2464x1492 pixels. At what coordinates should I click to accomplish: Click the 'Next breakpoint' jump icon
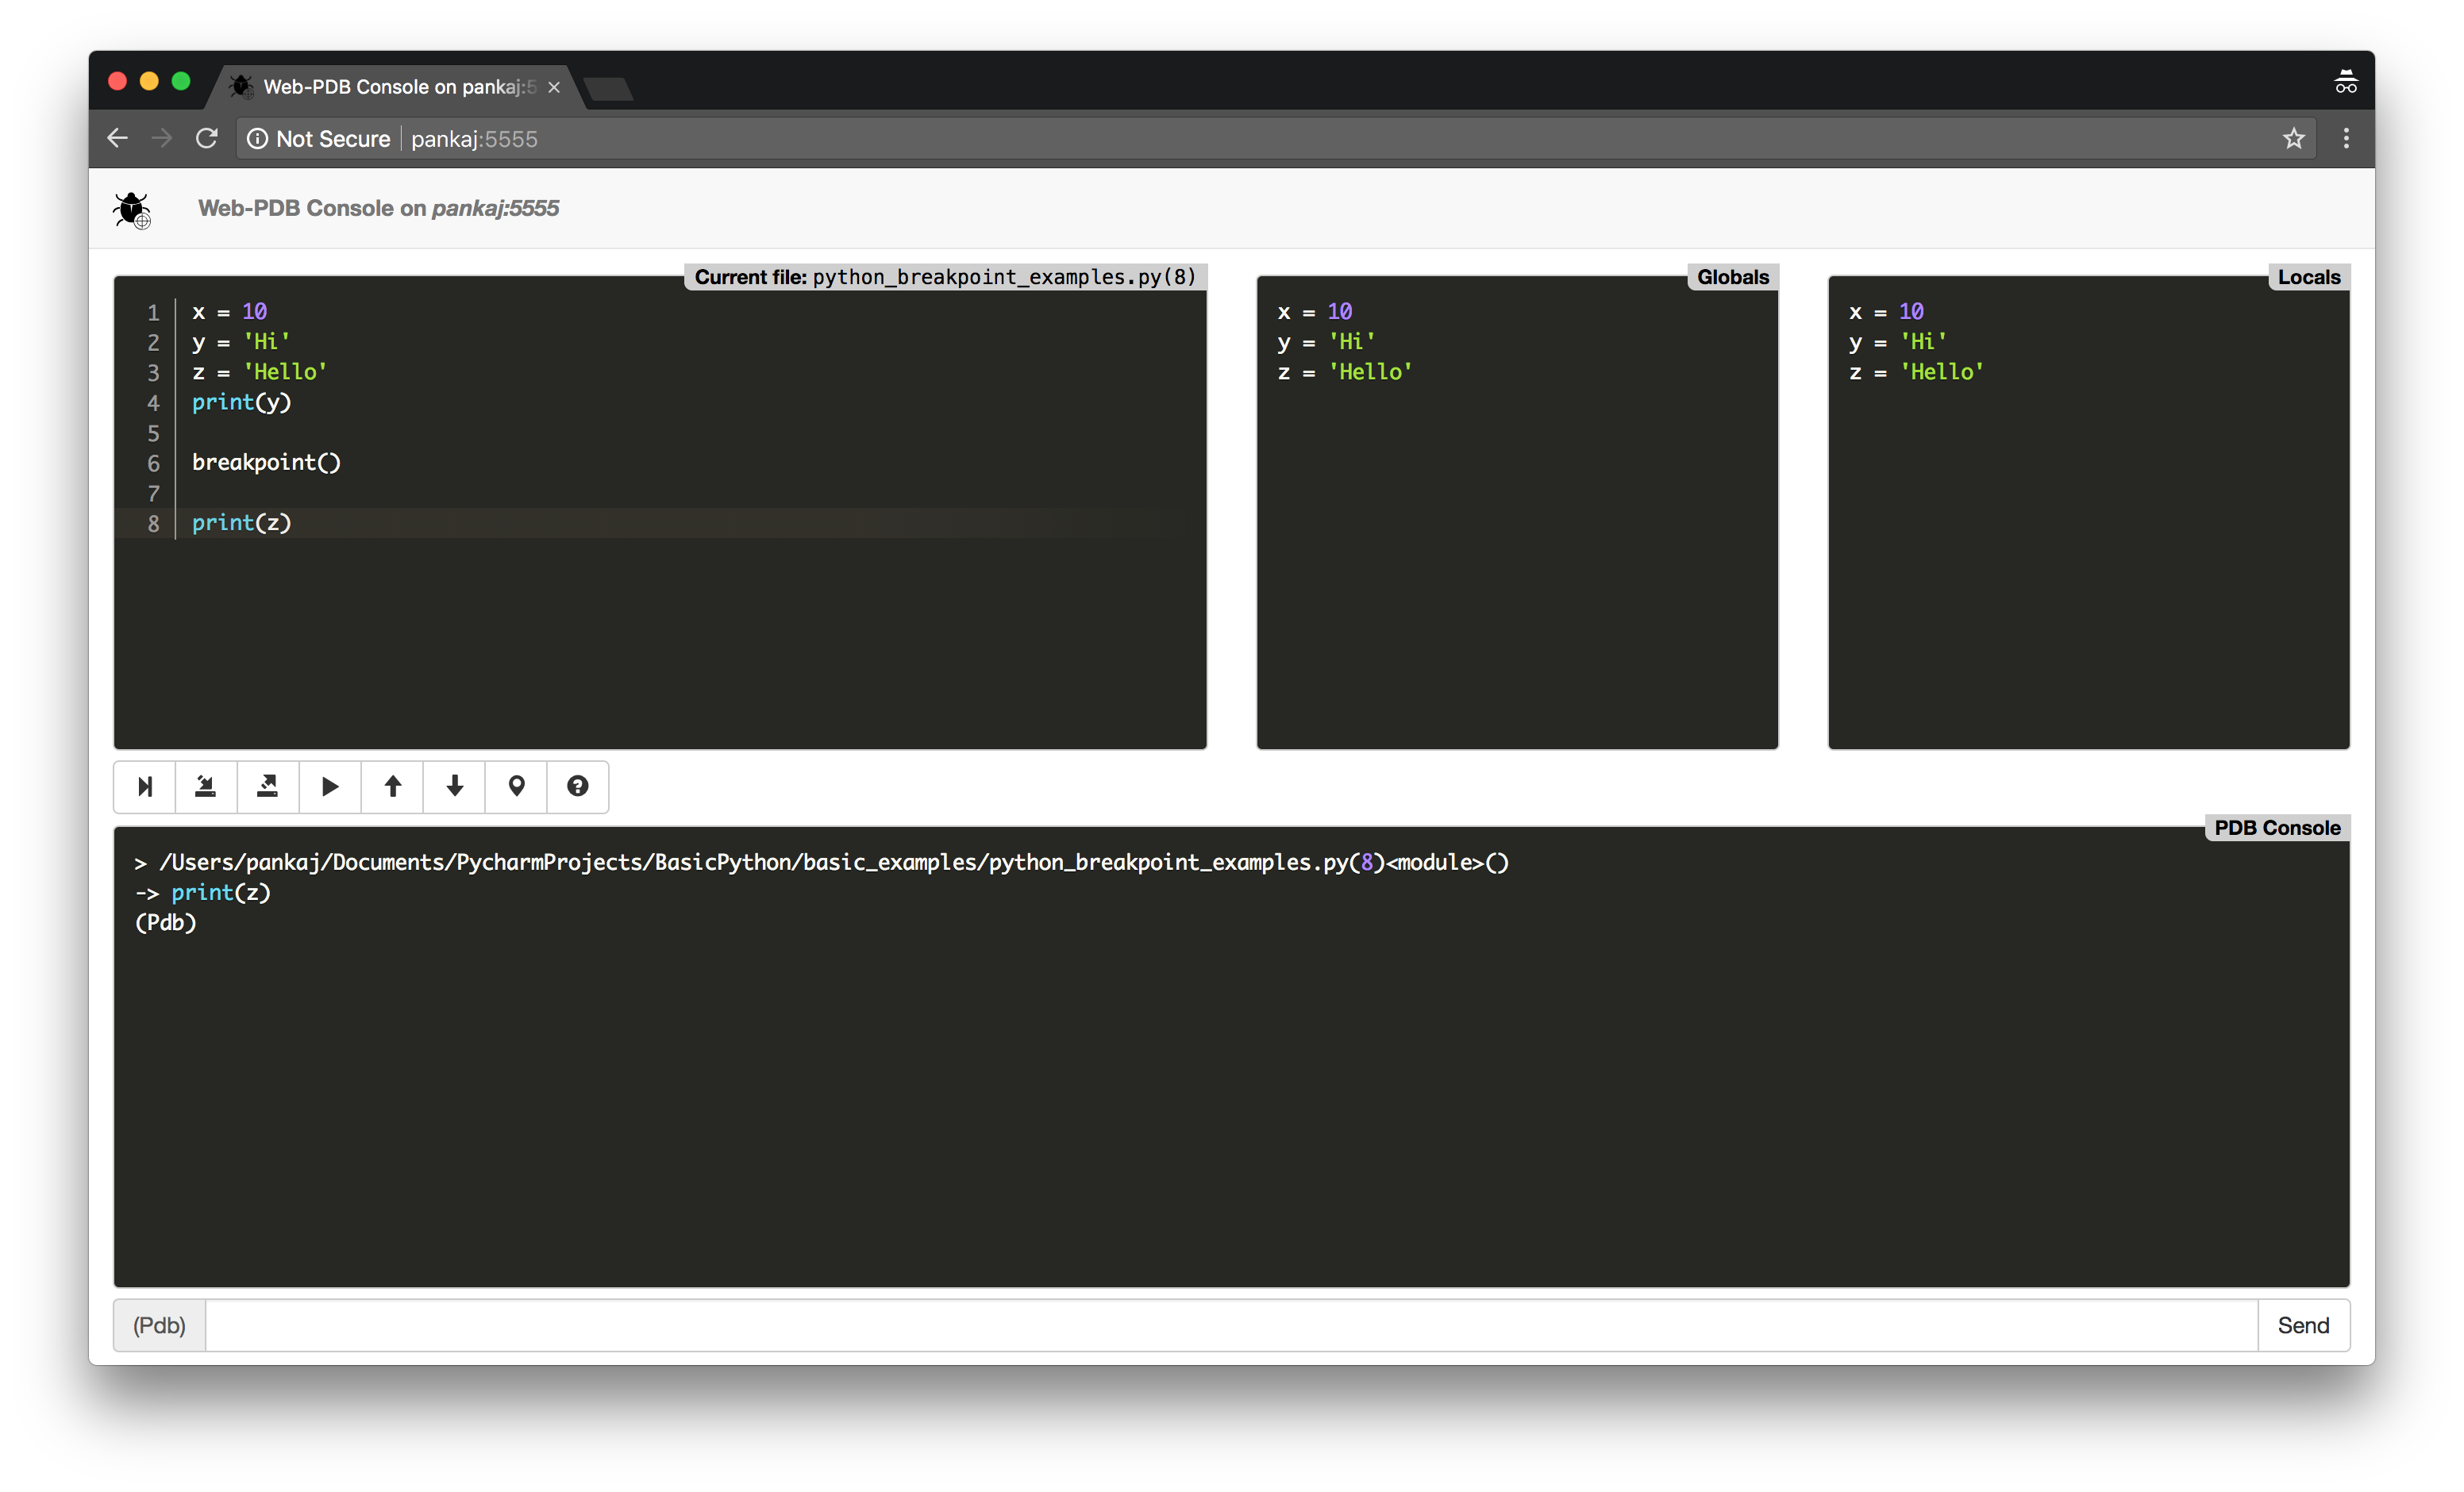click(144, 786)
